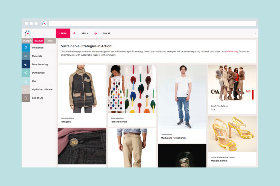Filter by the Manufacturing strategy label
The height and width of the screenshot is (186, 280).
click(40, 64)
